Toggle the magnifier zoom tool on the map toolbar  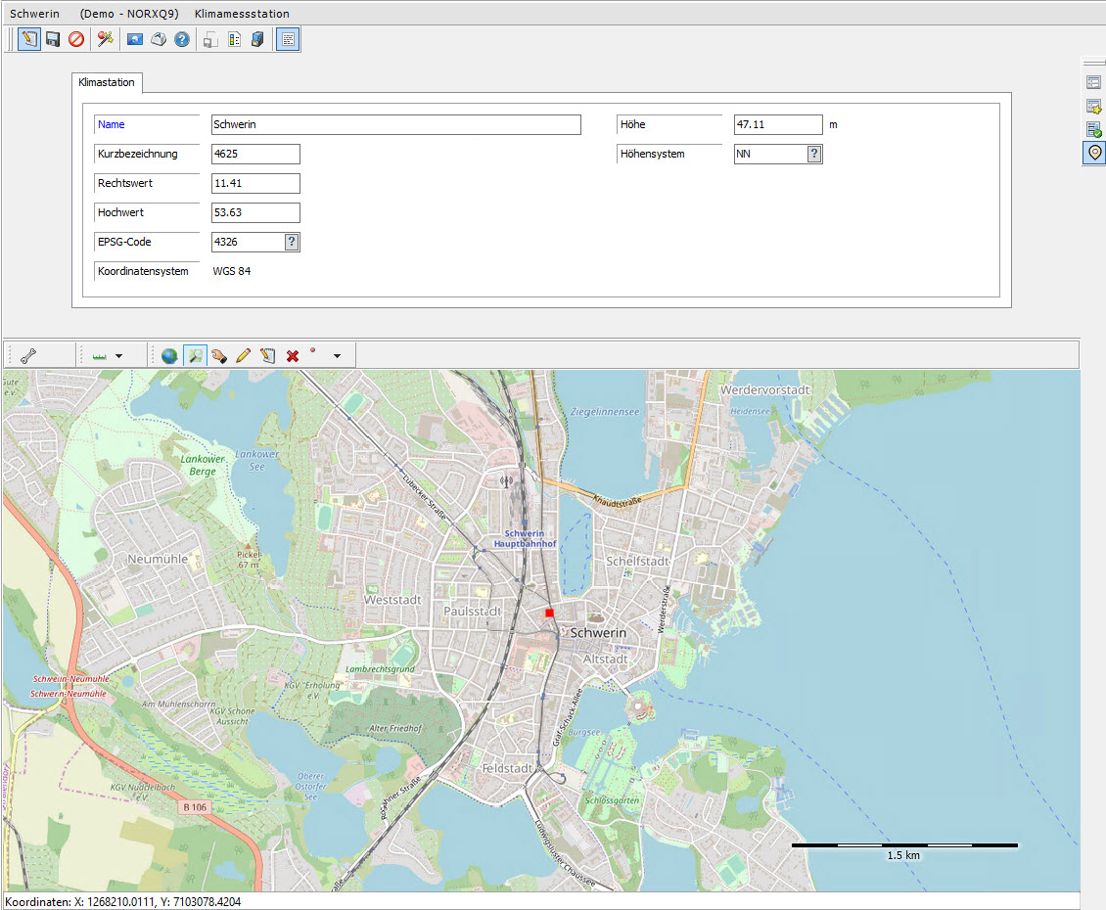[195, 356]
